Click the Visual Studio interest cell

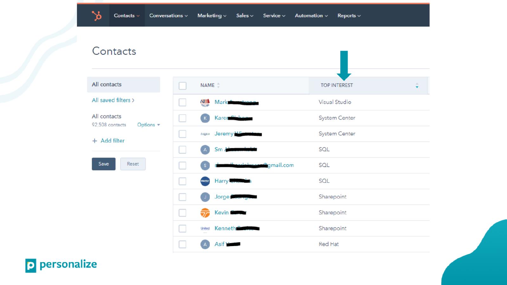(335, 102)
